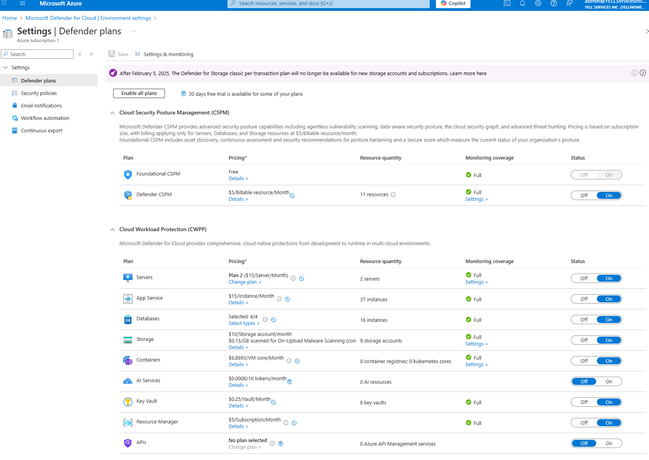The width and height of the screenshot is (649, 460).
Task: Toggle Key Vault status switch
Action: pos(596,402)
